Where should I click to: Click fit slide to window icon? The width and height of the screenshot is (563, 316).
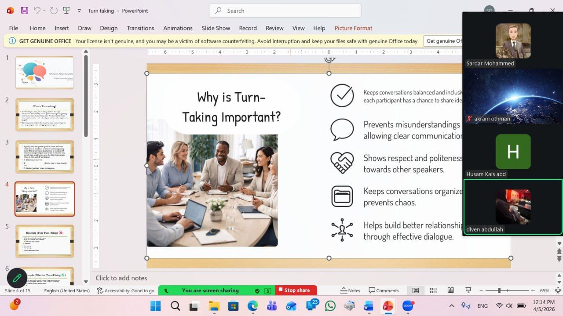(x=558, y=291)
